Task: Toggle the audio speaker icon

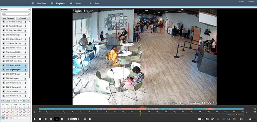Action: (x=241, y=119)
